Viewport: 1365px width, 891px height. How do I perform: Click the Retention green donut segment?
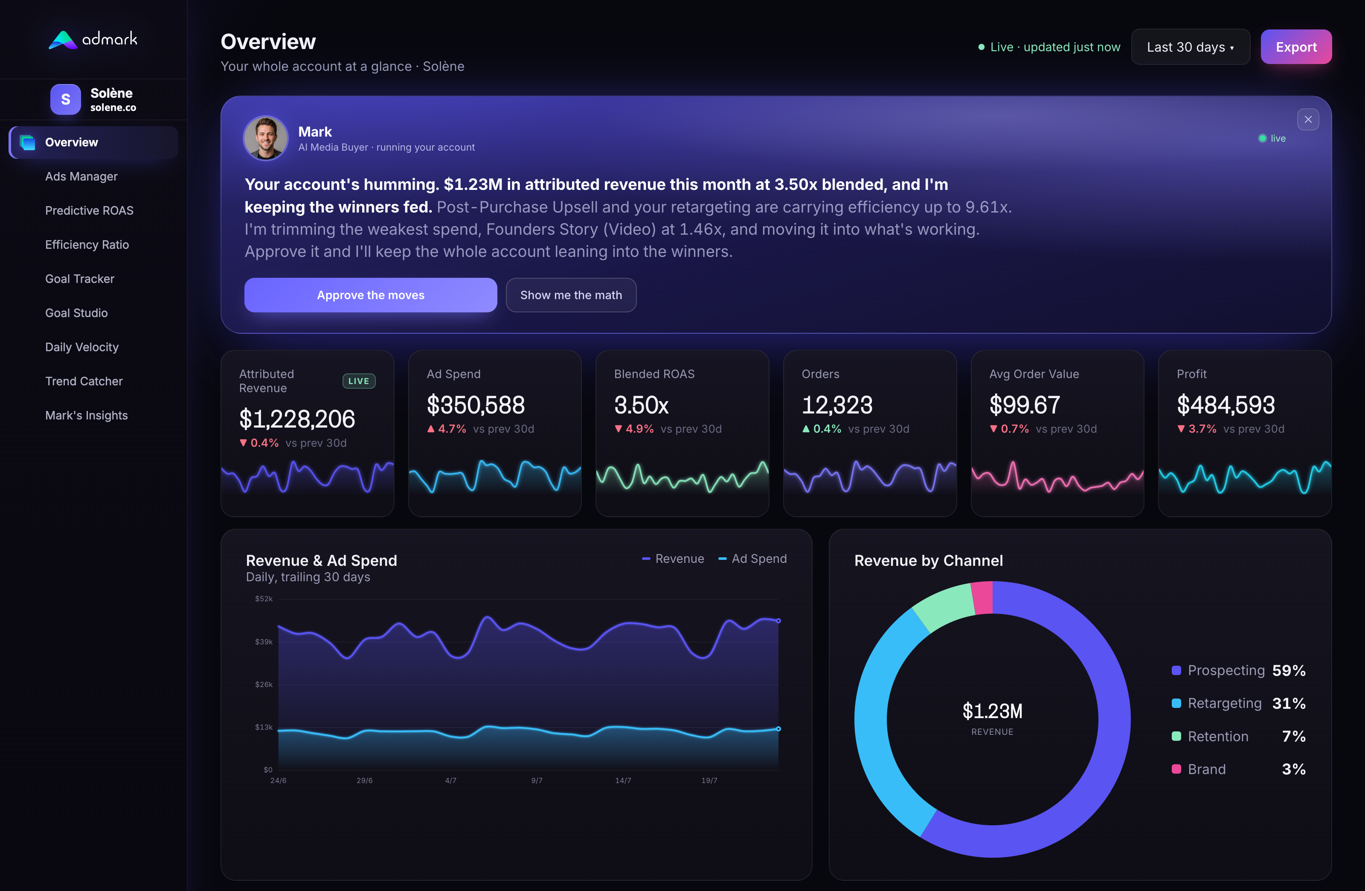(x=945, y=606)
